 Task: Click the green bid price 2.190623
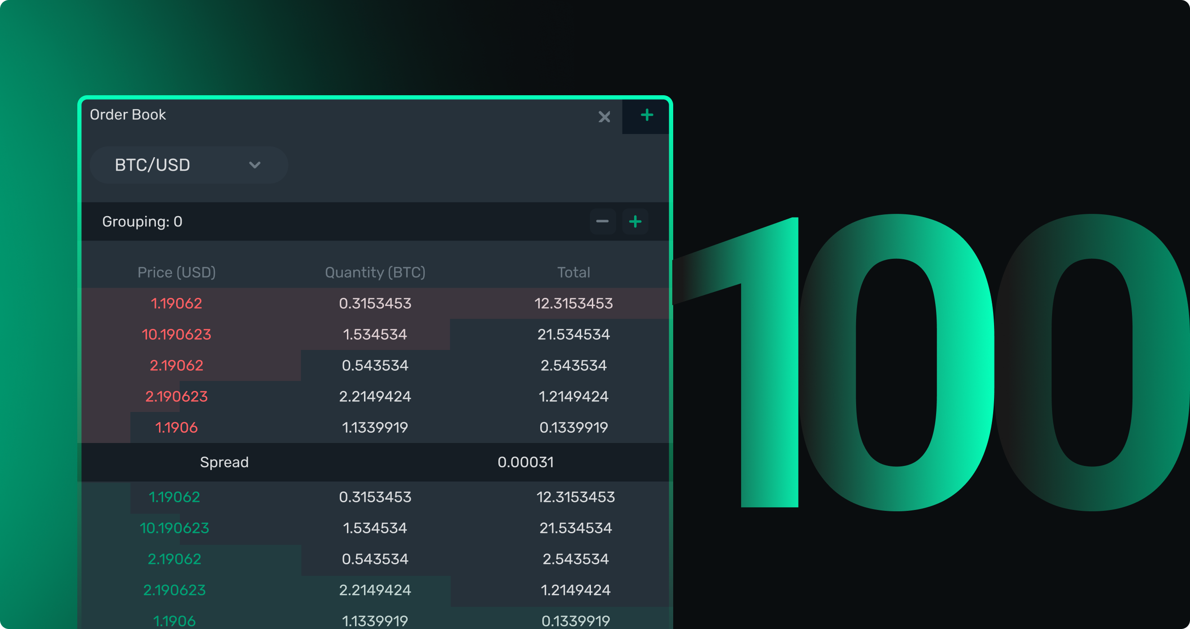[x=174, y=590]
